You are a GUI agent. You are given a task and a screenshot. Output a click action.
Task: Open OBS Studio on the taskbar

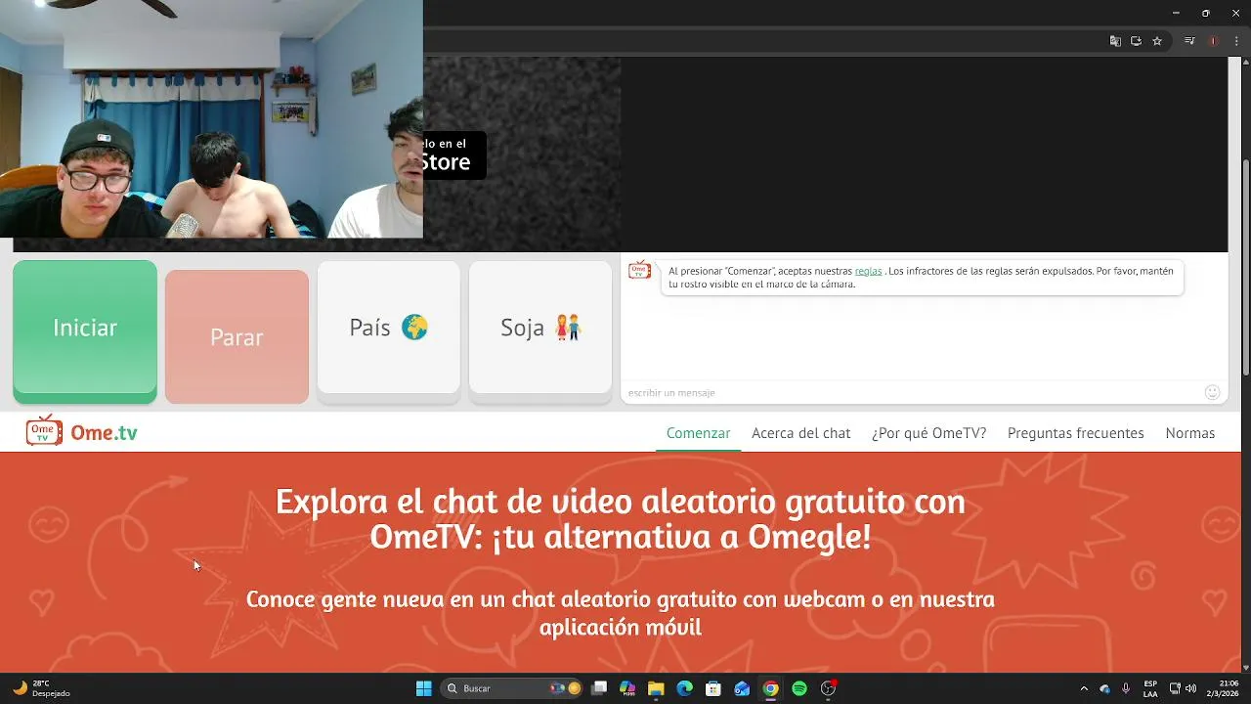click(x=828, y=688)
